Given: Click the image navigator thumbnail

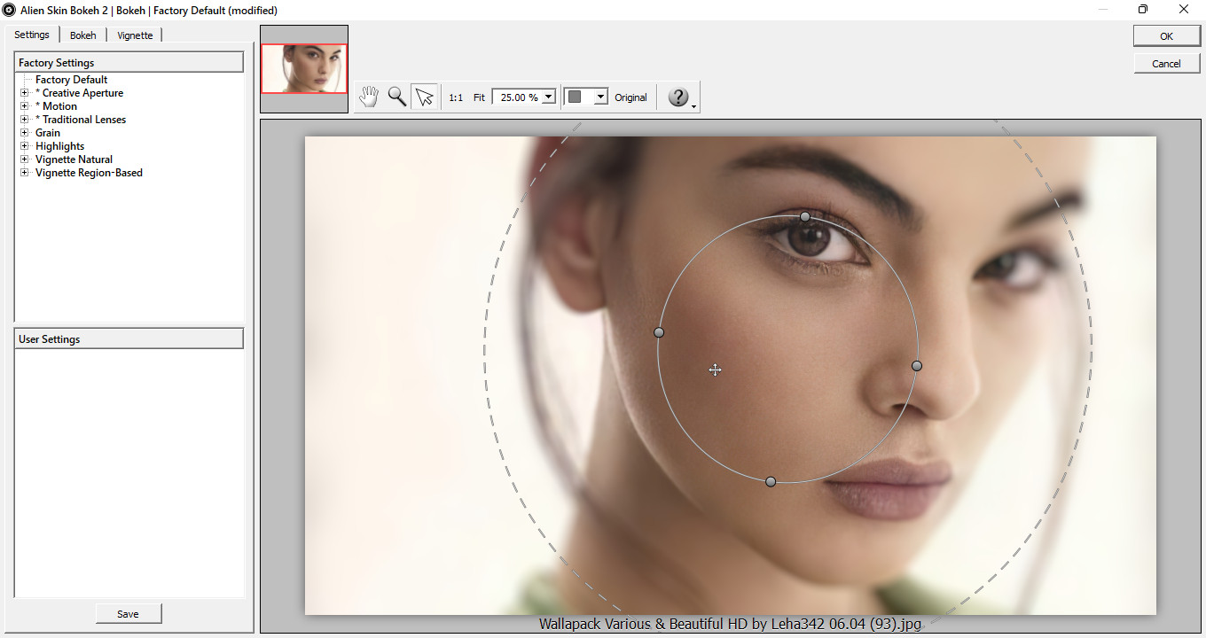Looking at the screenshot, I should pyautogui.click(x=304, y=69).
